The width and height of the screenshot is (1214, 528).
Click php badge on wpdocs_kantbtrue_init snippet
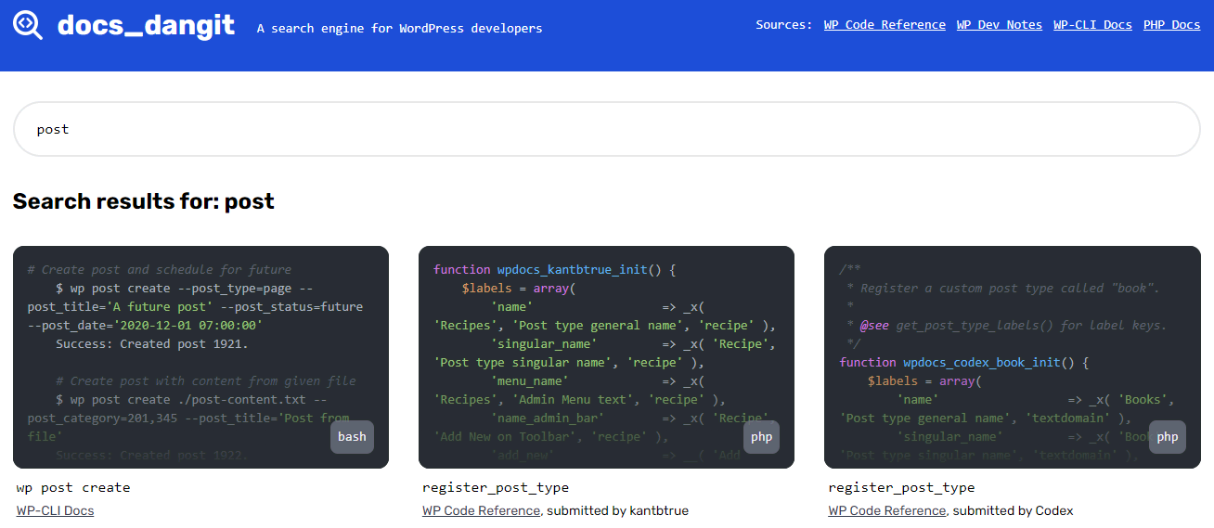pyautogui.click(x=761, y=437)
